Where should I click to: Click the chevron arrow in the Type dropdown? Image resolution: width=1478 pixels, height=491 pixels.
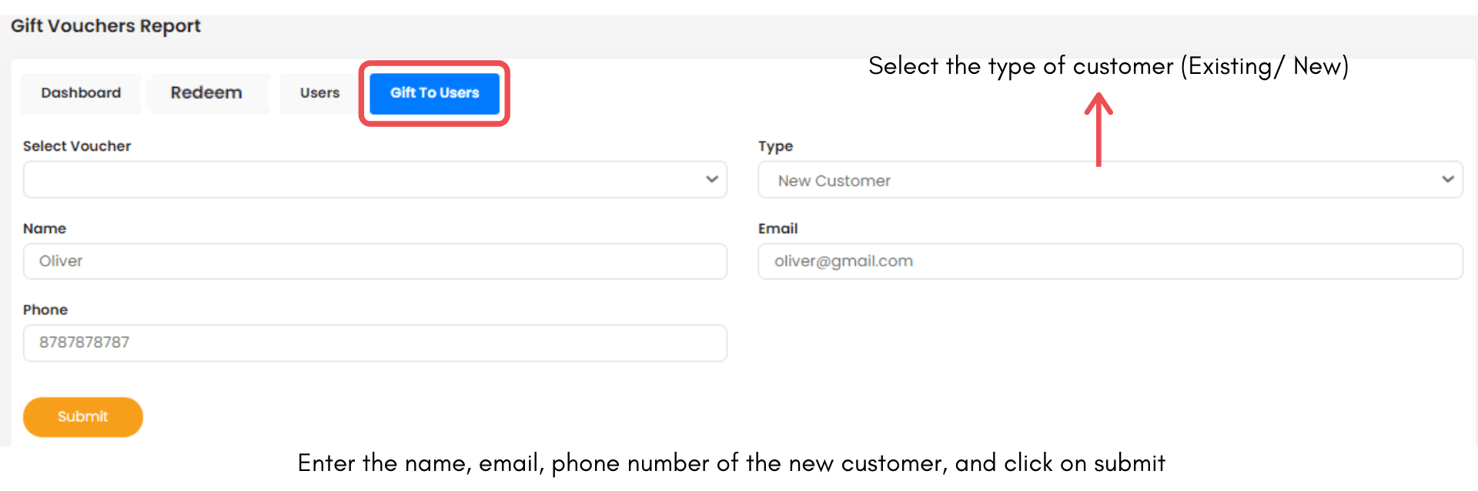(x=1448, y=179)
